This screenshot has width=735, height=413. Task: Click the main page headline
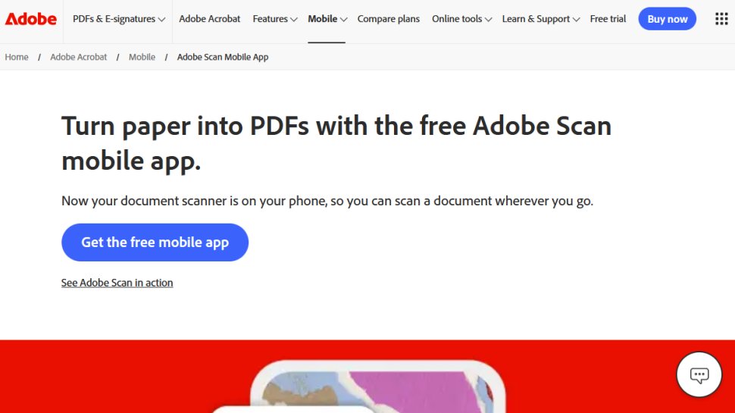click(336, 143)
